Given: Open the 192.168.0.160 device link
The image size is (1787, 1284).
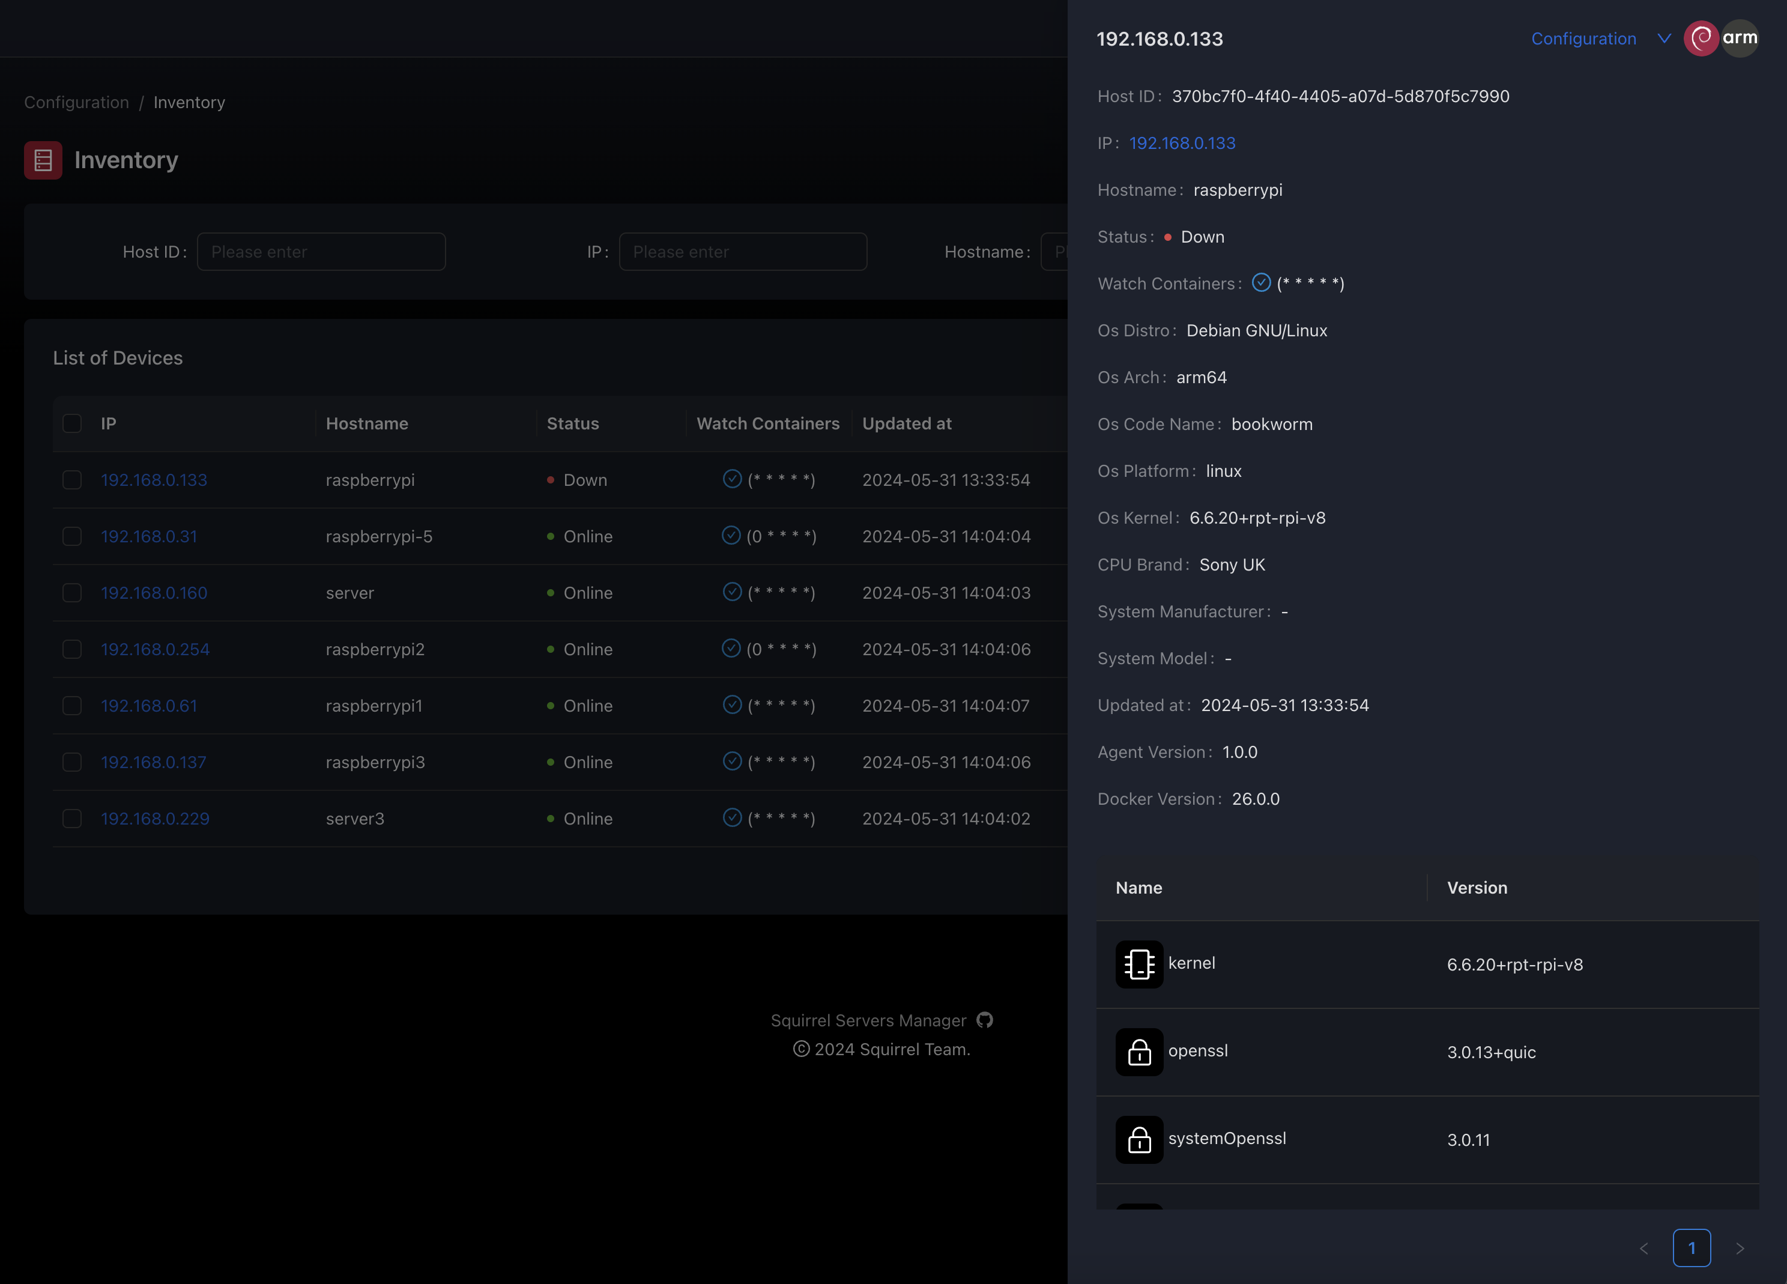Looking at the screenshot, I should click(x=154, y=593).
